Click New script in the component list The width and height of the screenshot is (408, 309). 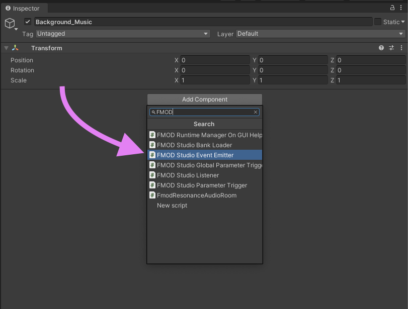tap(172, 205)
